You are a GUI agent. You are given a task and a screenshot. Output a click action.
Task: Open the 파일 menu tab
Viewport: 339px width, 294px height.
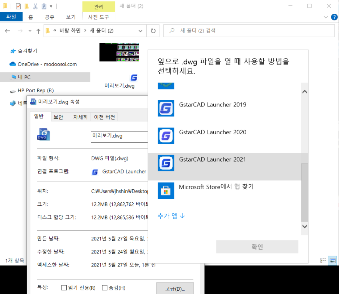click(x=11, y=17)
